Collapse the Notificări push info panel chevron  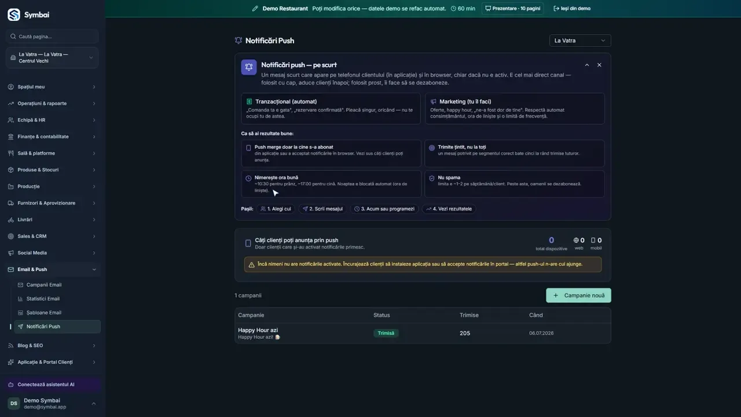coord(587,65)
